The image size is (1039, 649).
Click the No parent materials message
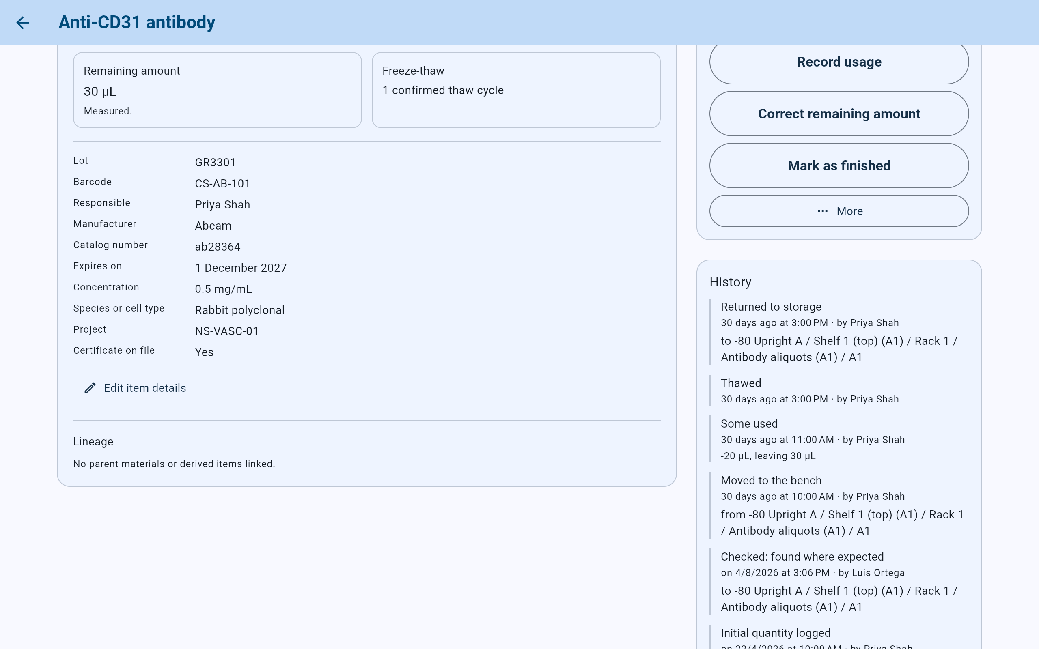[x=174, y=464]
